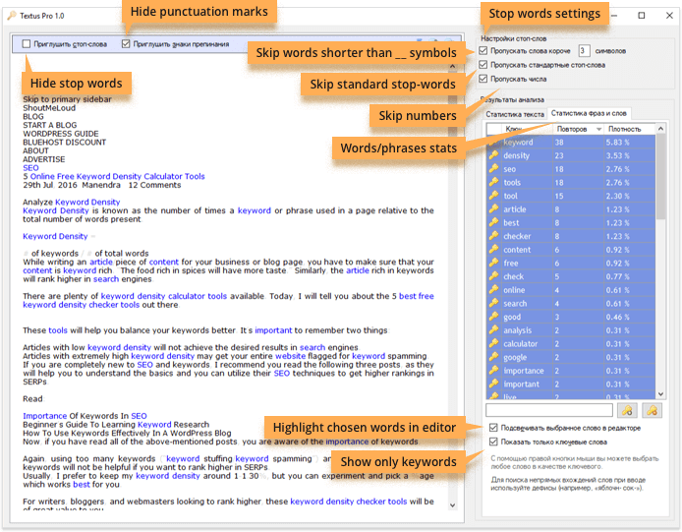
Task: Select the word "checker" in the stats list
Action: click(517, 236)
